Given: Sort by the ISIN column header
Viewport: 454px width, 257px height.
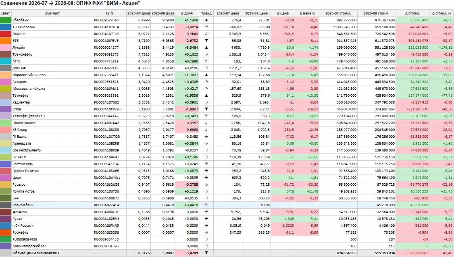Looking at the screenshot, I should point(109,13).
